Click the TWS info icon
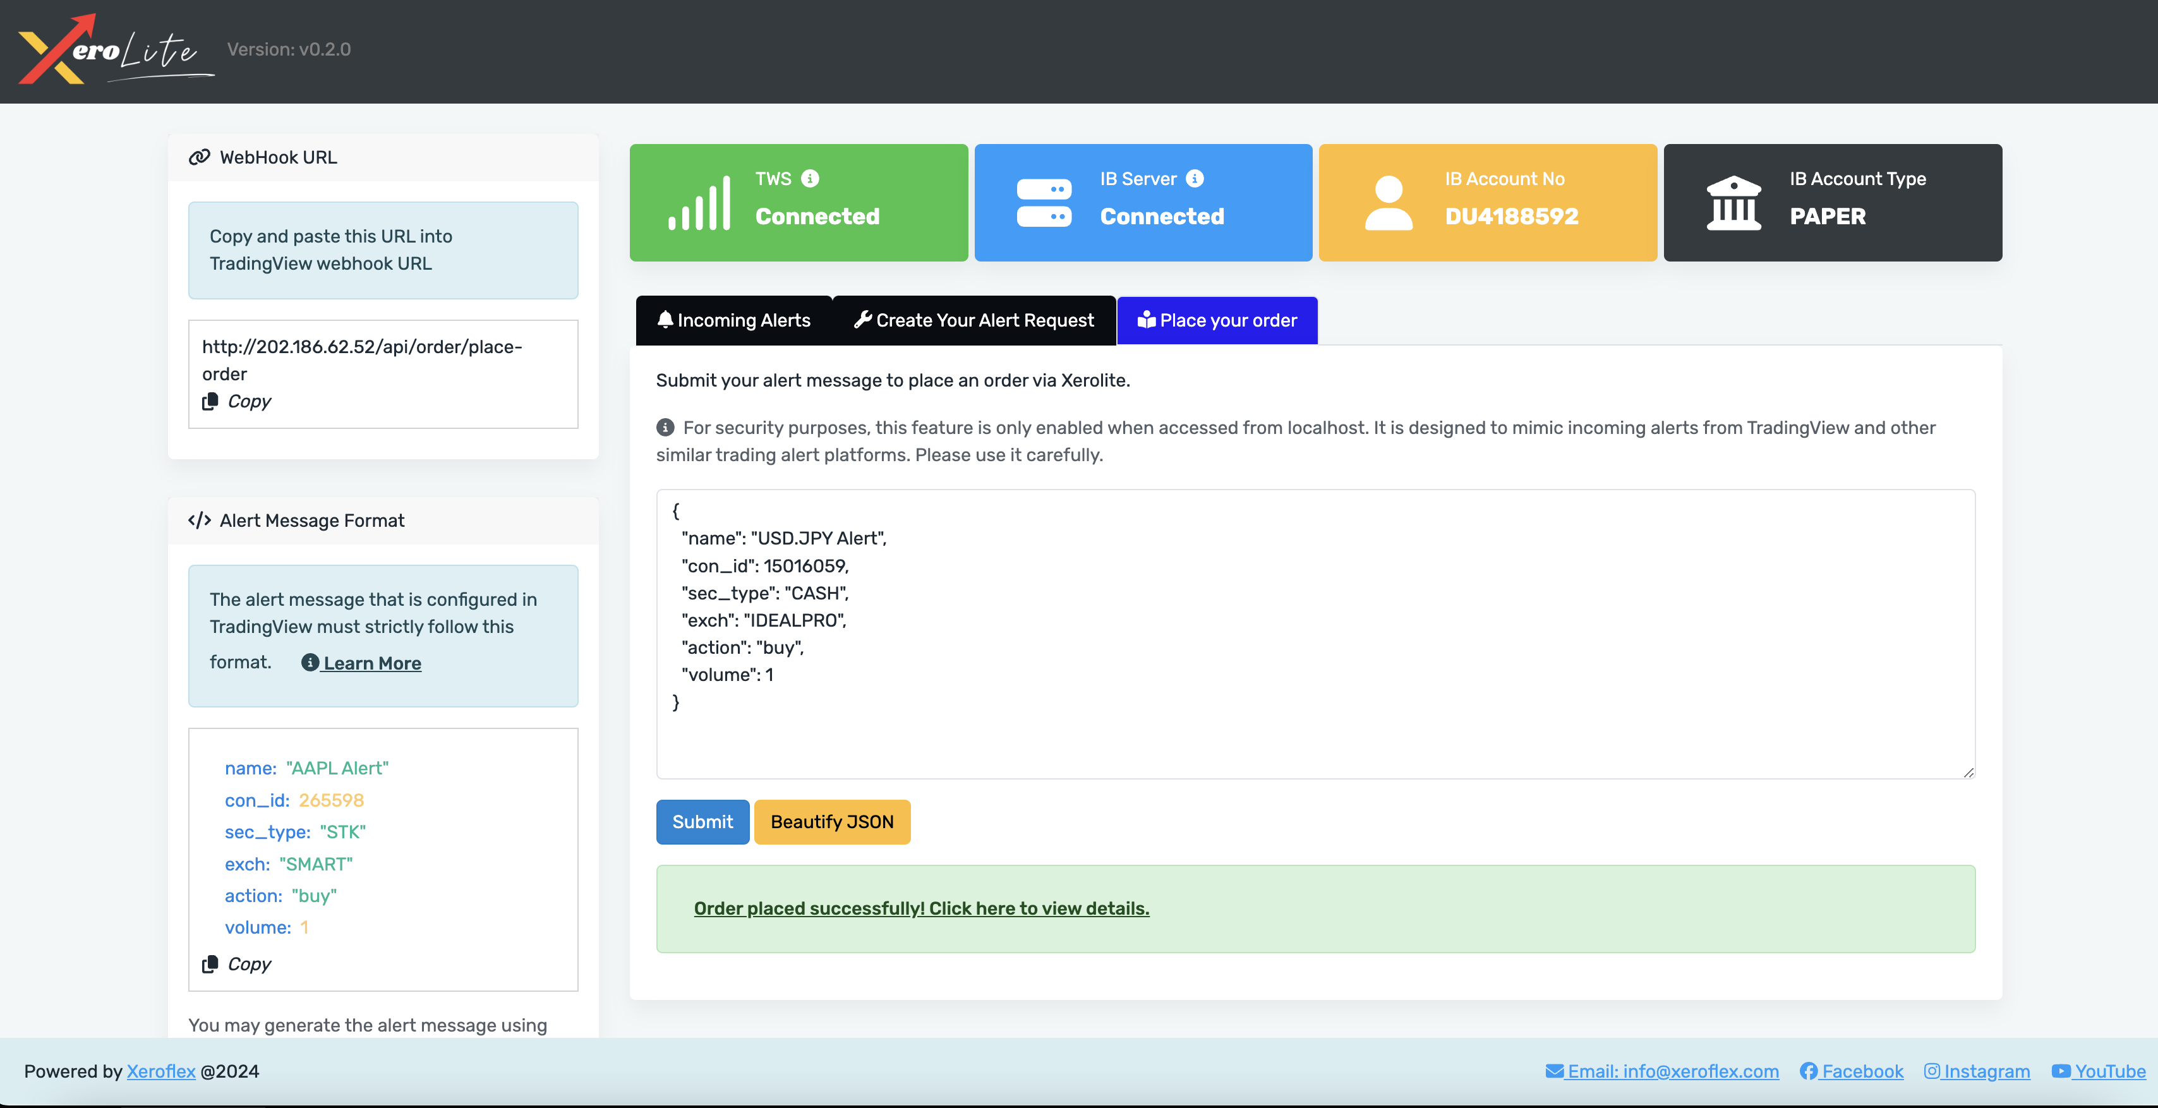The width and height of the screenshot is (2158, 1108). click(x=809, y=178)
